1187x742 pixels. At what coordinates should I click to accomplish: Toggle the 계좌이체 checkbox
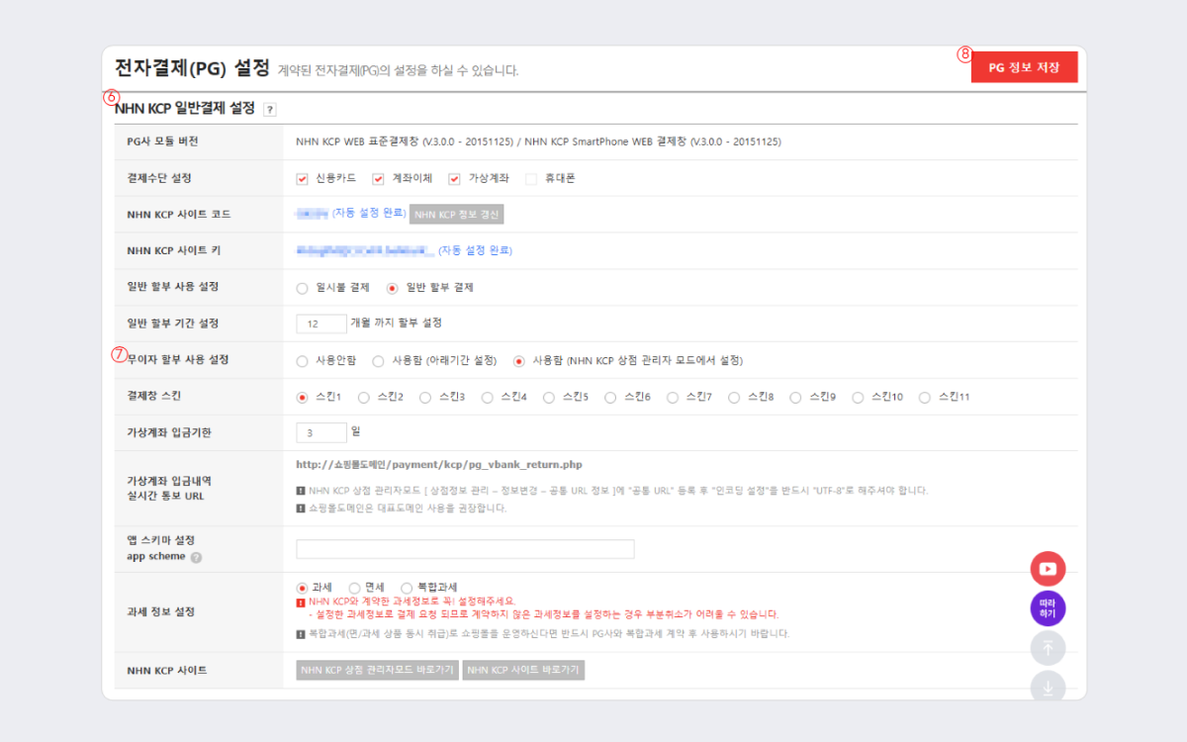point(378,179)
